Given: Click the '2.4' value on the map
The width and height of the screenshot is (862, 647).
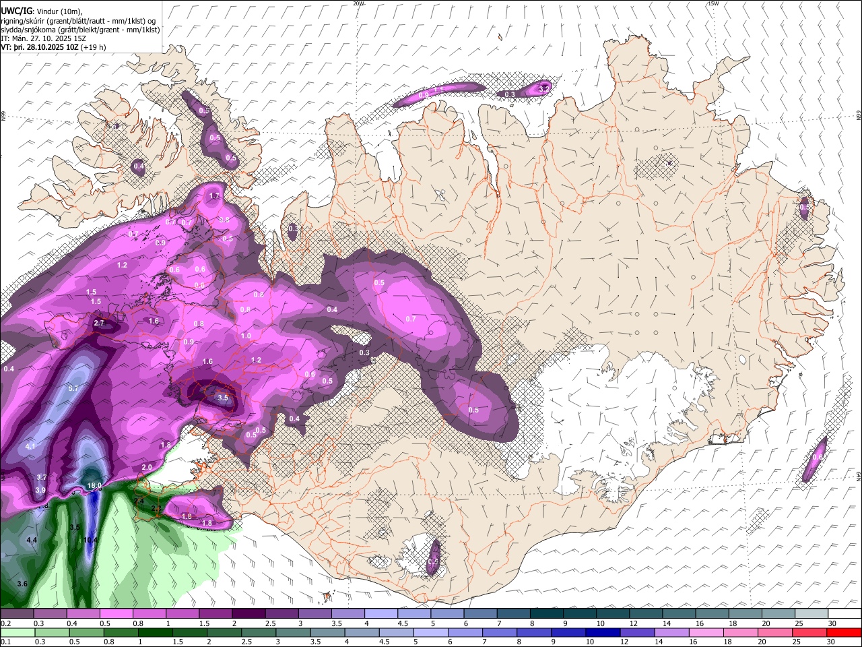Looking at the screenshot, I should click(x=139, y=501).
